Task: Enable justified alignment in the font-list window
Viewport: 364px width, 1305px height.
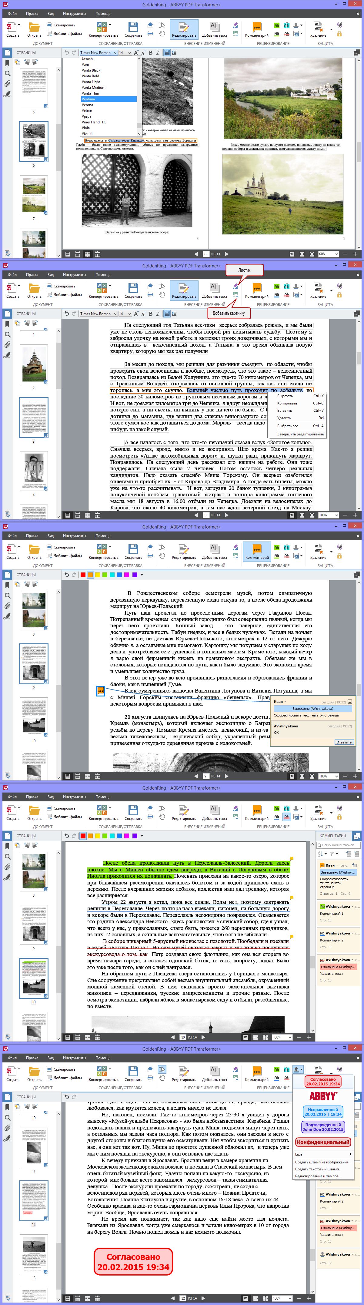Action: coord(167,53)
